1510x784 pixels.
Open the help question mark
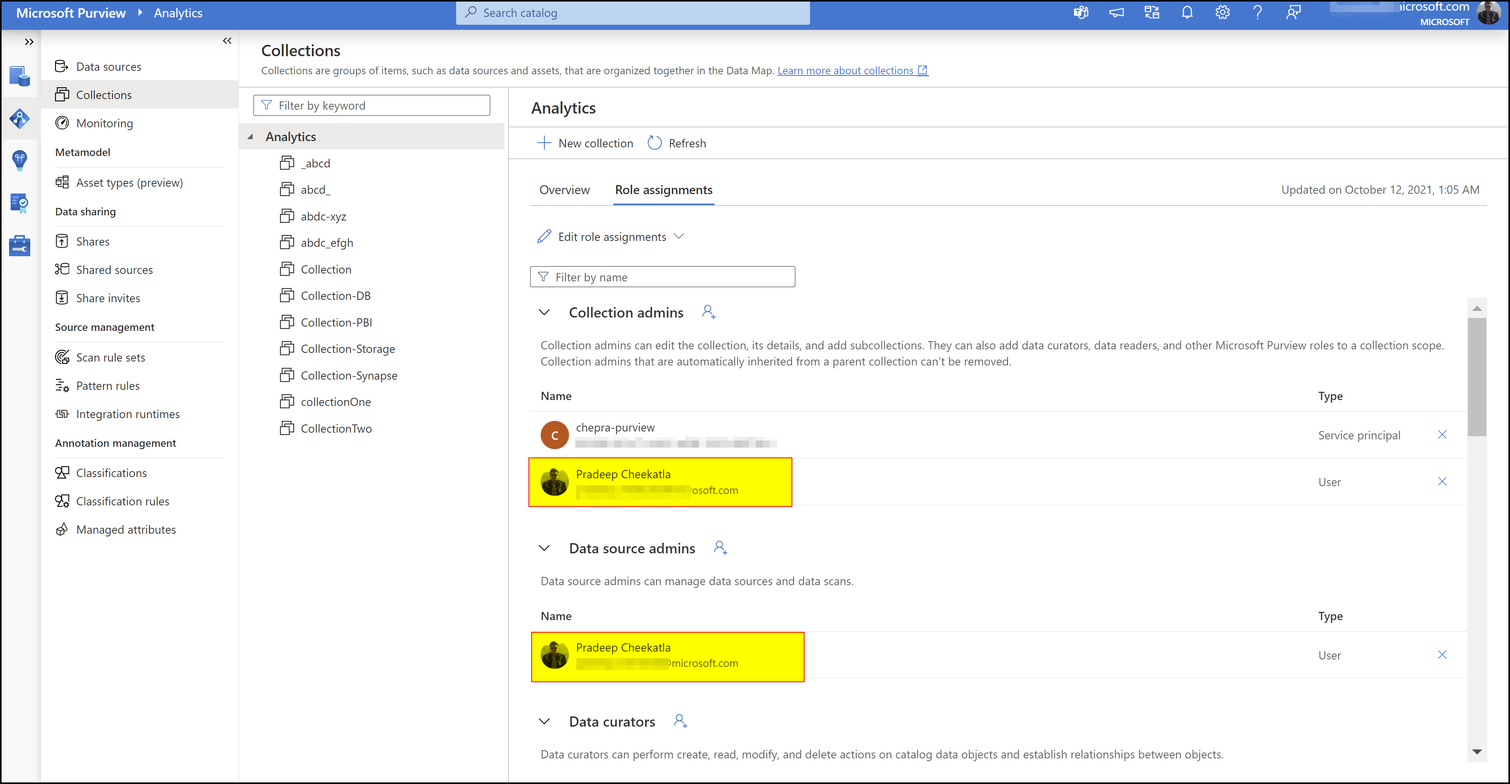click(1258, 12)
